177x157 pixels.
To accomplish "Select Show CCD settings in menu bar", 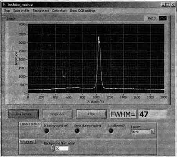I will pos(83,11).
